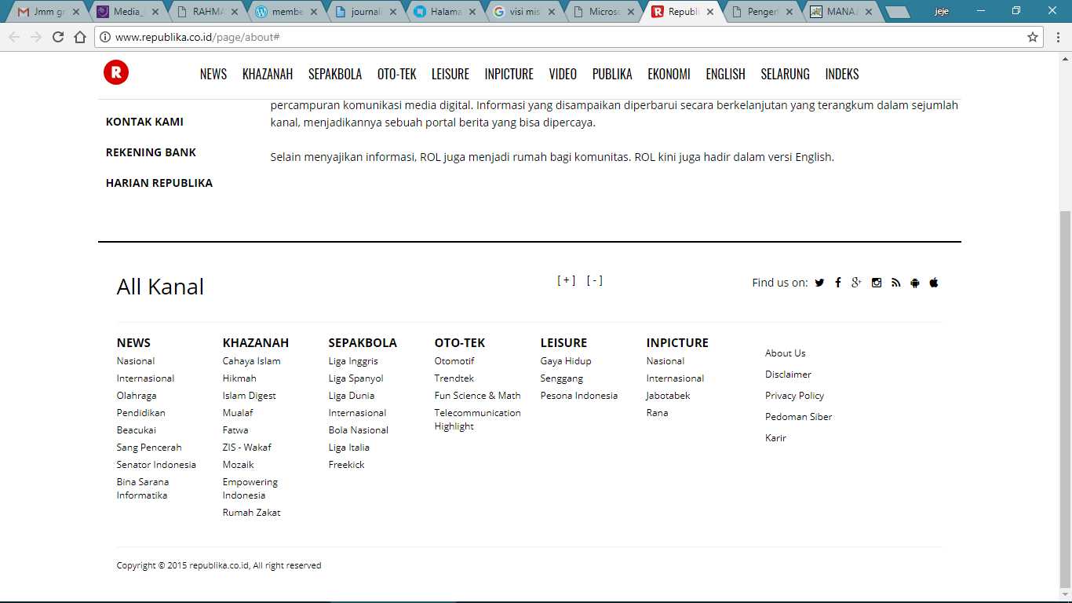
Task: Open the SELARUNG menu item
Action: click(x=786, y=74)
